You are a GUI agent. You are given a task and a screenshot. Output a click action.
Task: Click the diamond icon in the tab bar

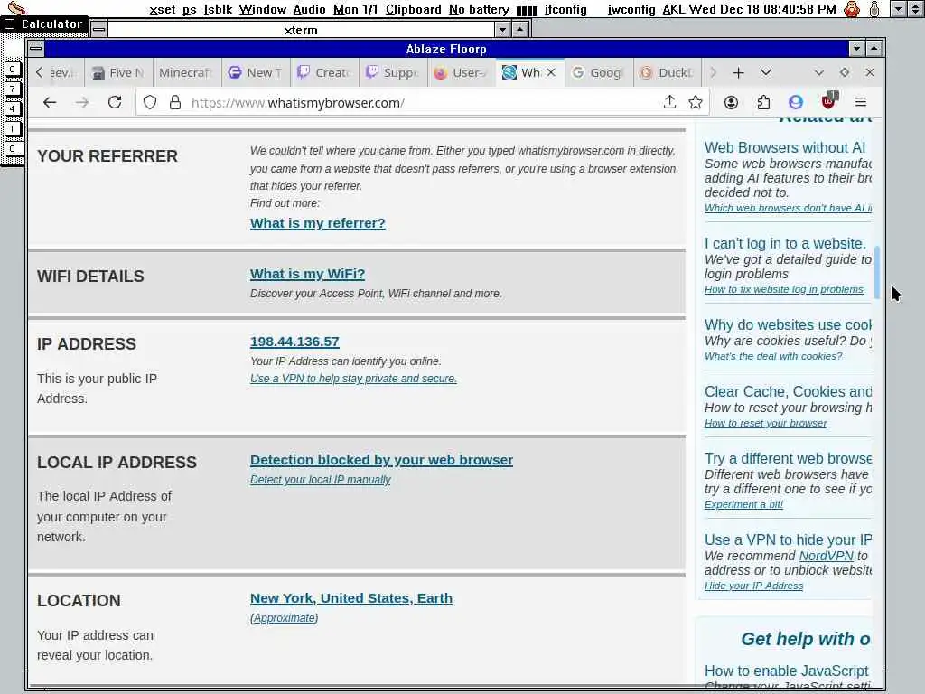coord(845,72)
